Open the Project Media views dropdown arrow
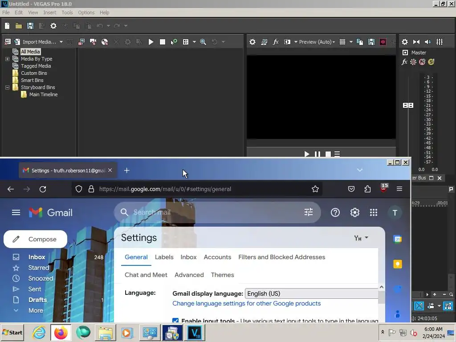Screen dimensions: 456x342 [194, 42]
